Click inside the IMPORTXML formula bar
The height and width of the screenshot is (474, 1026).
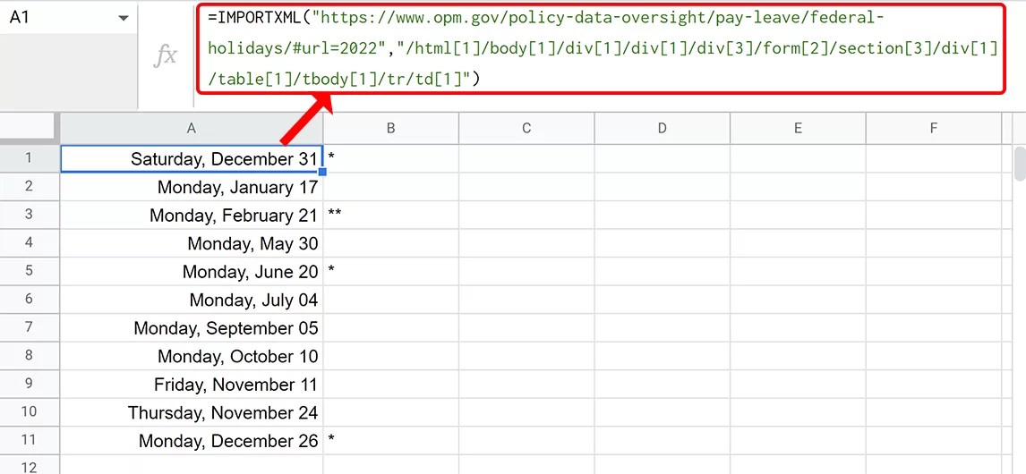coord(601,49)
